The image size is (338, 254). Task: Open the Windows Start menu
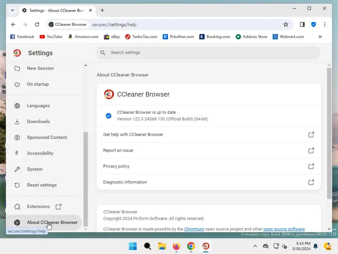coord(133,246)
